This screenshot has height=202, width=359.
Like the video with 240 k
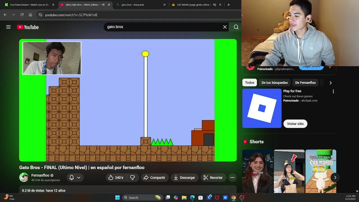click(x=116, y=178)
